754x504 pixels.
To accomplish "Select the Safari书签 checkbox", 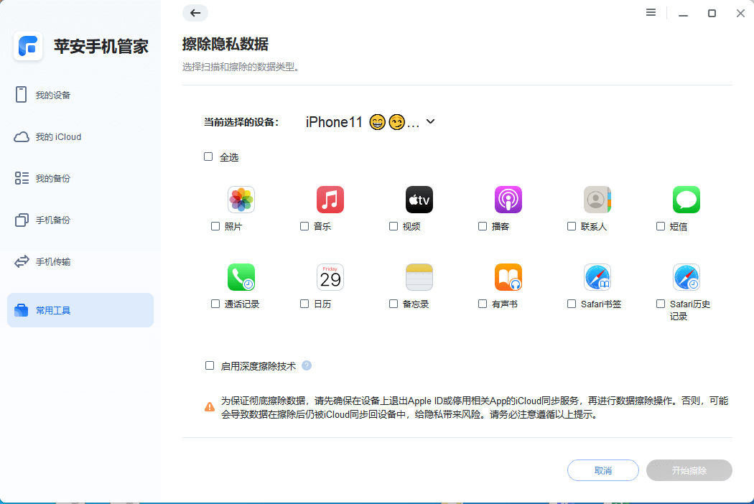I will point(572,304).
